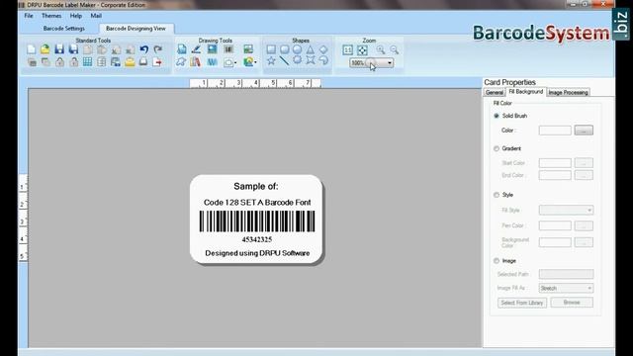Click the Start Color swatch box

555,163
